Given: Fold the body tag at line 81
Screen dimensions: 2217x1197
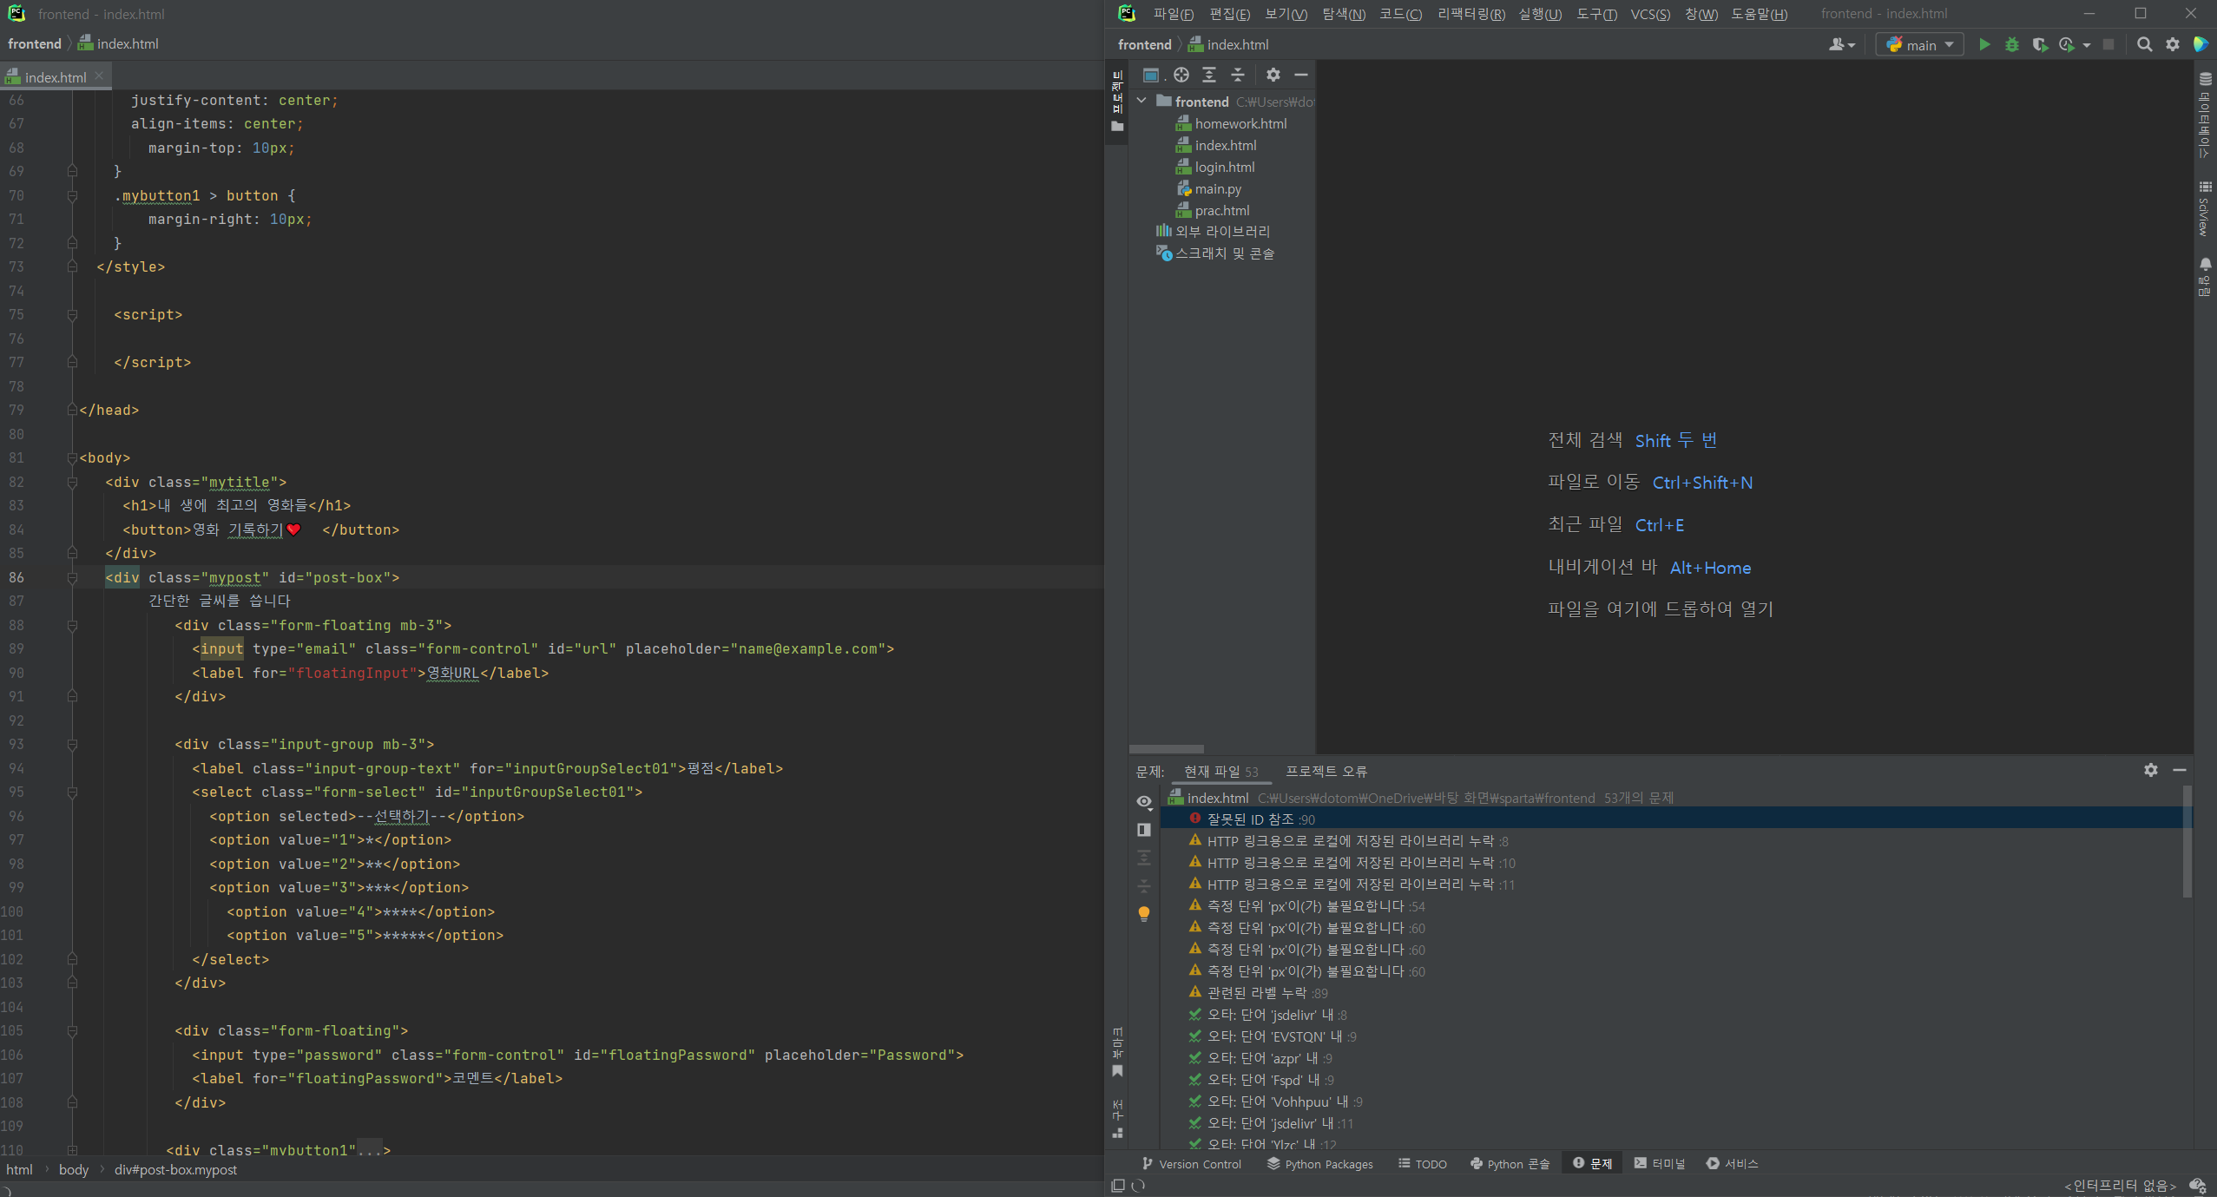Looking at the screenshot, I should (72, 457).
